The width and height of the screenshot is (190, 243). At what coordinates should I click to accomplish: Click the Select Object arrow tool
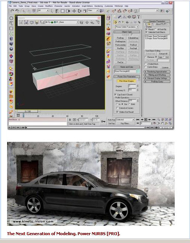52,11
